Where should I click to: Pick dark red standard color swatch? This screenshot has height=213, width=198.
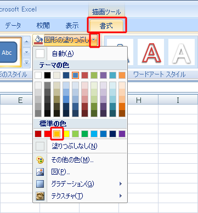coord(38,134)
